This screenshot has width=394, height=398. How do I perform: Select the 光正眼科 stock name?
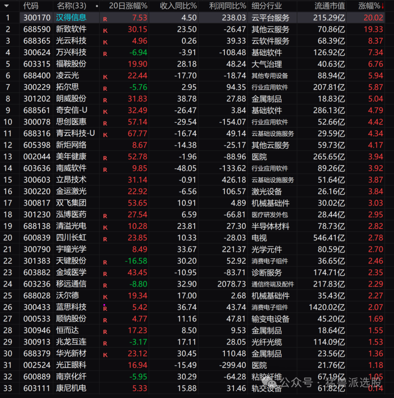pos(71,365)
